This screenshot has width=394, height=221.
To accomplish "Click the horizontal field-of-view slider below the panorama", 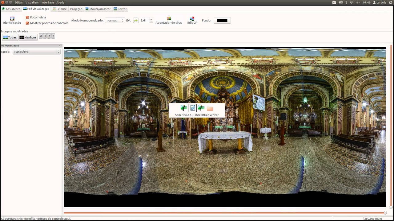I will click(225, 213).
